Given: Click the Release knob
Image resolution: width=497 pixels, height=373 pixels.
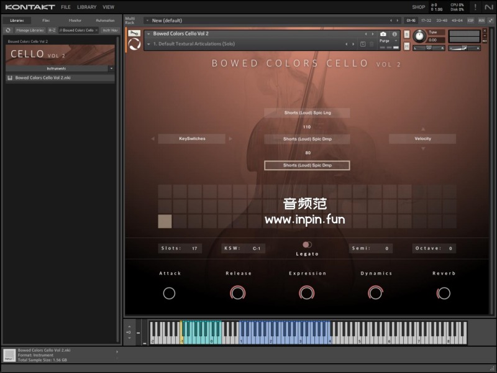Looking at the screenshot, I should [x=238, y=293].
